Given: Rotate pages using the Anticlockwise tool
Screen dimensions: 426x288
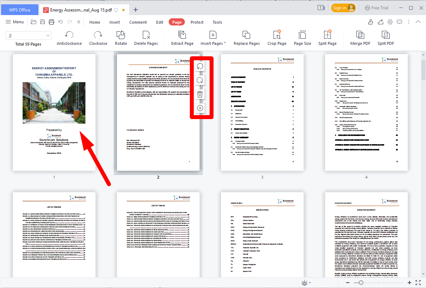Looking at the screenshot, I should point(69,38).
